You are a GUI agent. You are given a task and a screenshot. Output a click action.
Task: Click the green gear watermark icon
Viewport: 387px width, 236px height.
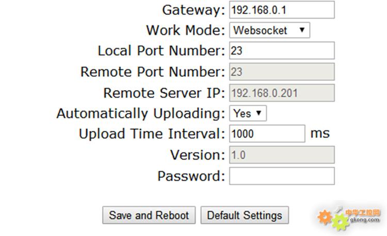341,222
